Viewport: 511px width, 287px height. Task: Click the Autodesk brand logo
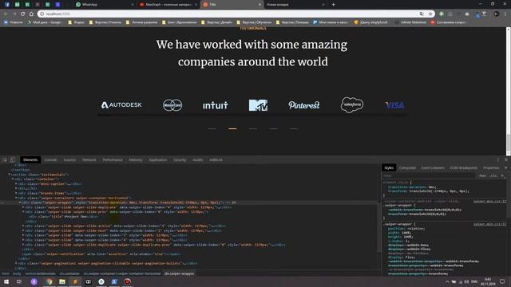coord(121,105)
